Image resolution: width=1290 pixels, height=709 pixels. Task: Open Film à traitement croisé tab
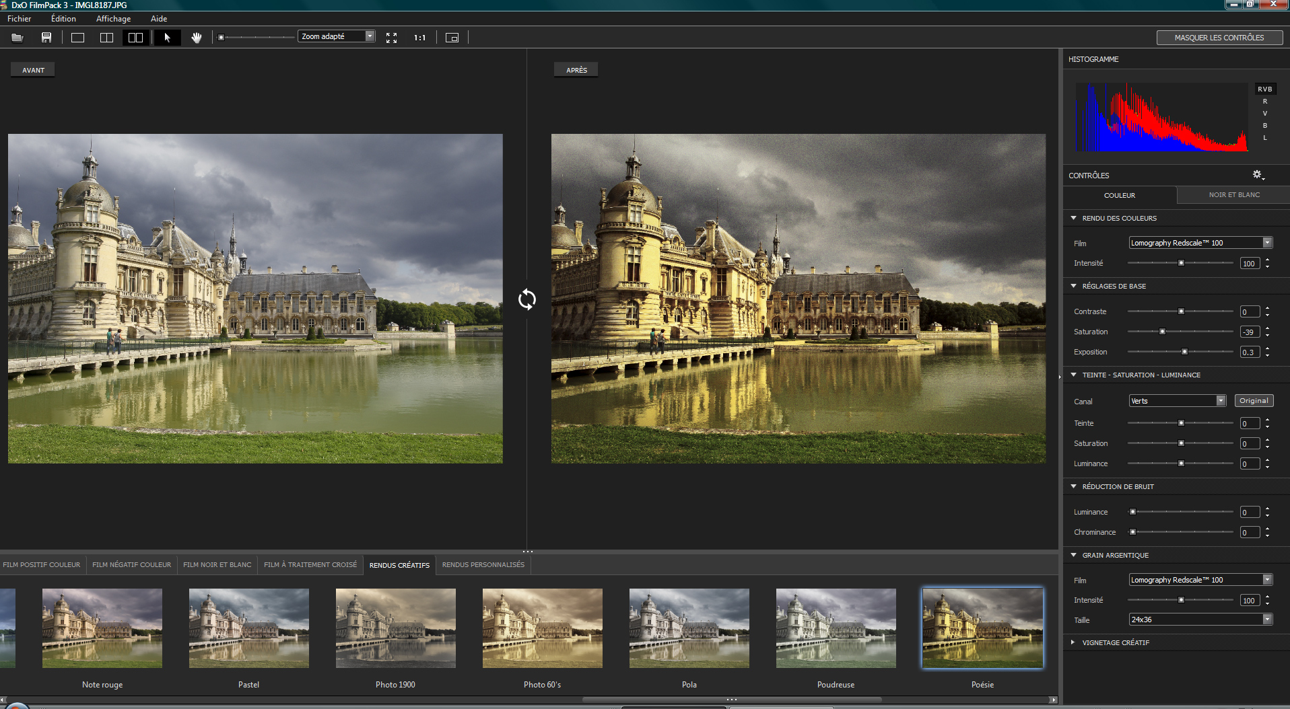coord(310,565)
